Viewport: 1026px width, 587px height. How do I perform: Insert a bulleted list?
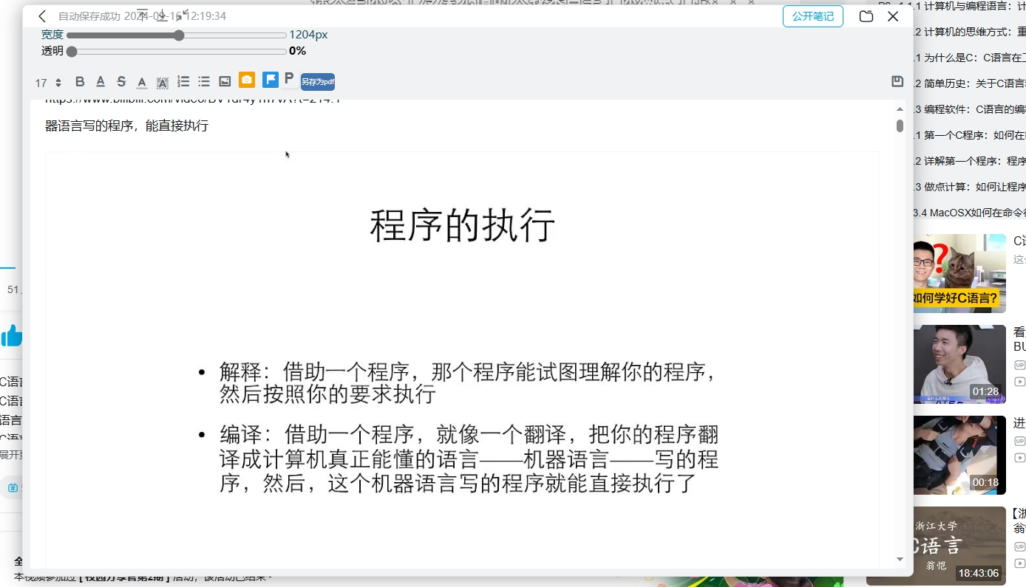pos(204,82)
